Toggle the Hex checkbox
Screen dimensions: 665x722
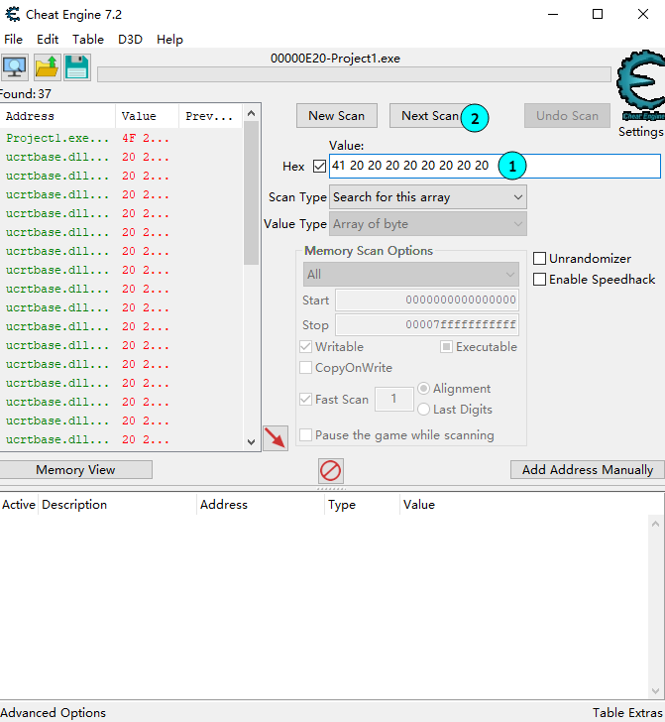coord(319,166)
